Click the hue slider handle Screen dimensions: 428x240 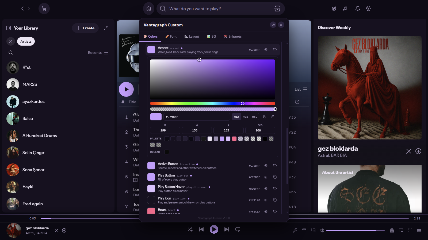(243, 103)
